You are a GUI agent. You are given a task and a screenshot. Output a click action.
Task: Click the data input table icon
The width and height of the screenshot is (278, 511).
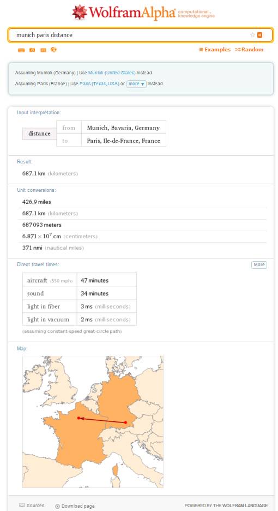tap(43, 50)
